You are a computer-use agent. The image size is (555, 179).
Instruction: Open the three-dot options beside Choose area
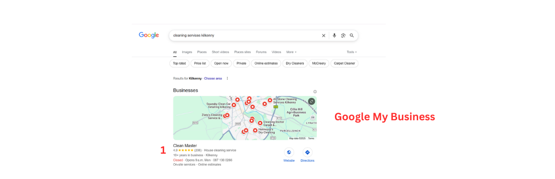click(227, 78)
